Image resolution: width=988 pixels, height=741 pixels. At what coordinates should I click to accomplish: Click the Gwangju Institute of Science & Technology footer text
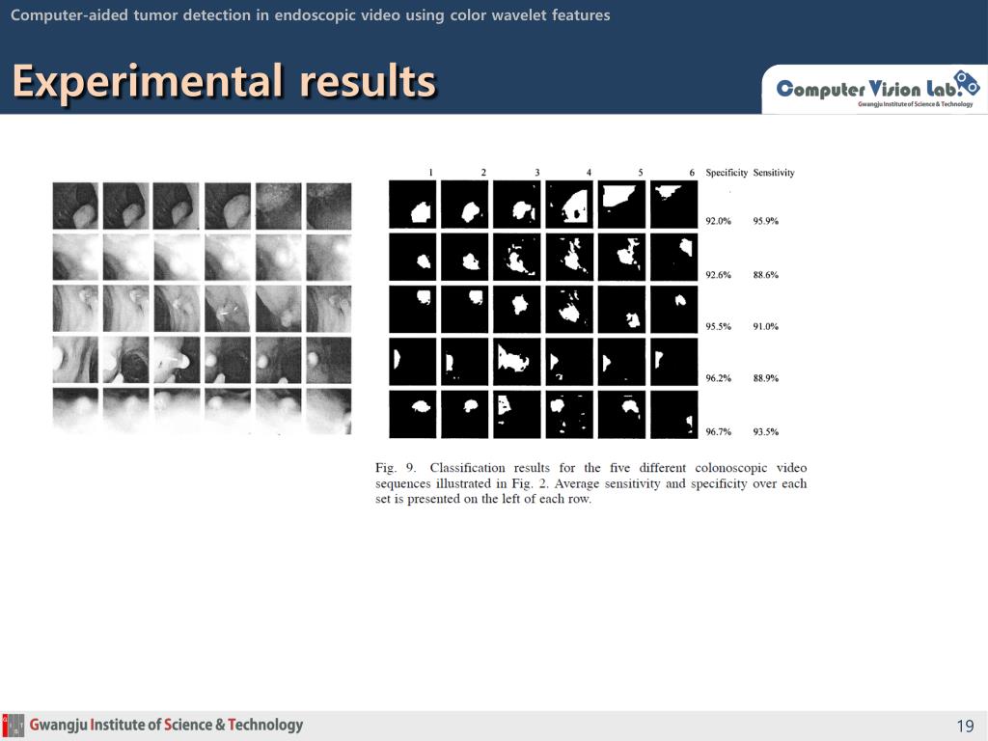coord(166,725)
